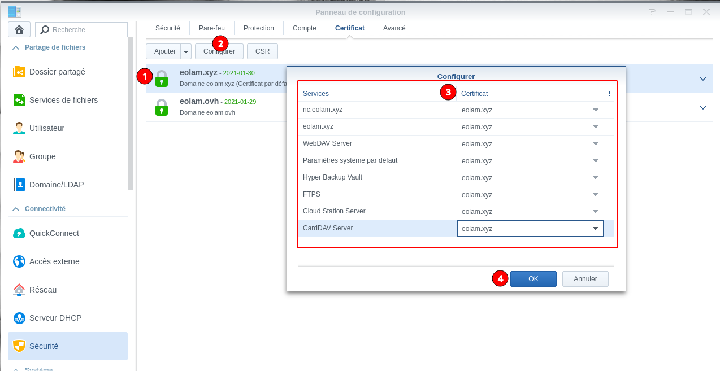Open QuickConnect cloud icon
Screen dimensions: 720x371
tap(19, 233)
